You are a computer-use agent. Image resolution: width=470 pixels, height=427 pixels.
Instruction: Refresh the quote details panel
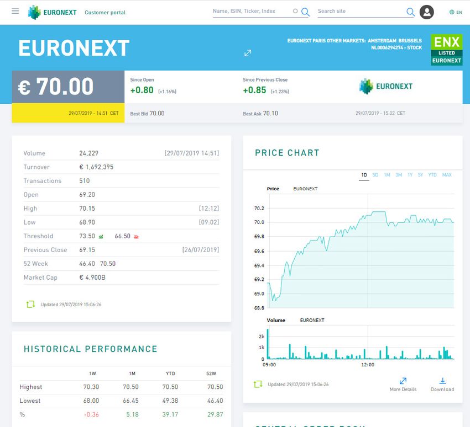30,305
